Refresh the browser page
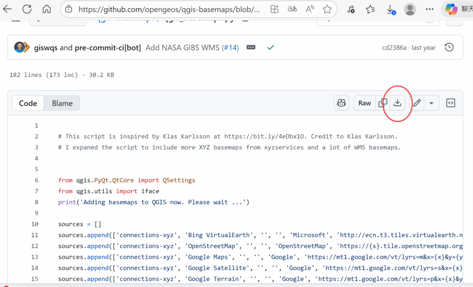Viewport: 473px width, 287px height. tap(27, 9)
